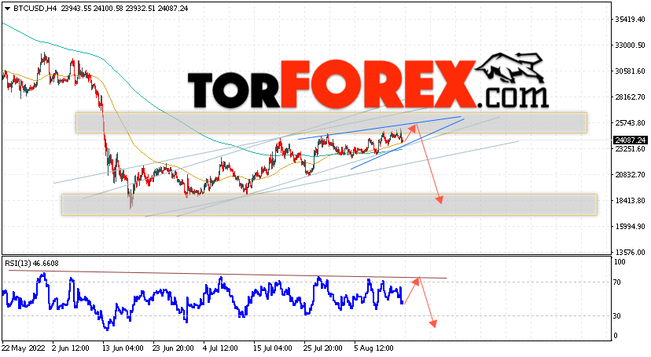The image size is (651, 357).
Task: Open the chart menu triangle beside BTCUSD,H4
Action: coord(7,9)
